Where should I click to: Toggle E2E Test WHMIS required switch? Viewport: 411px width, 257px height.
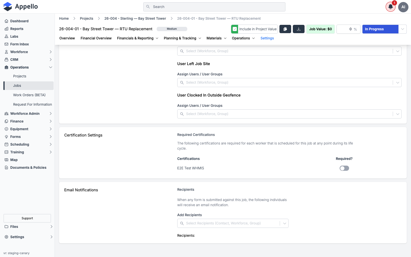344,168
